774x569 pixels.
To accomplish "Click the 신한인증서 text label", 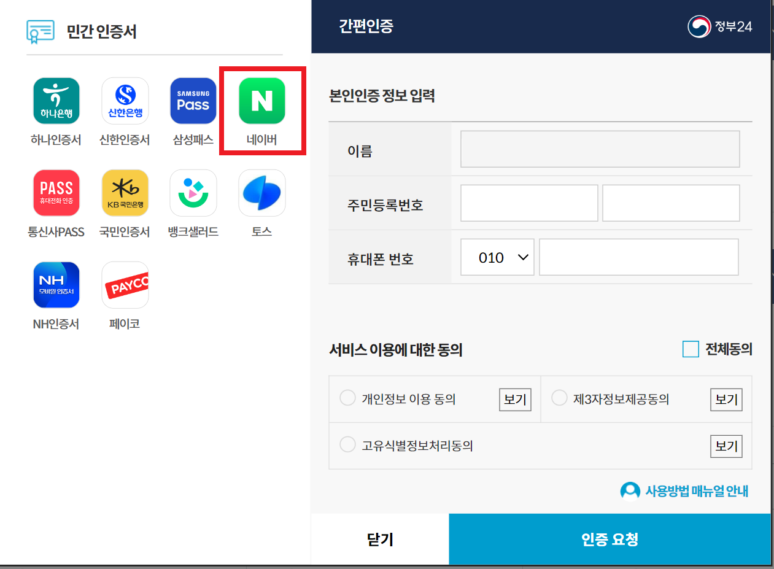I will [x=125, y=140].
